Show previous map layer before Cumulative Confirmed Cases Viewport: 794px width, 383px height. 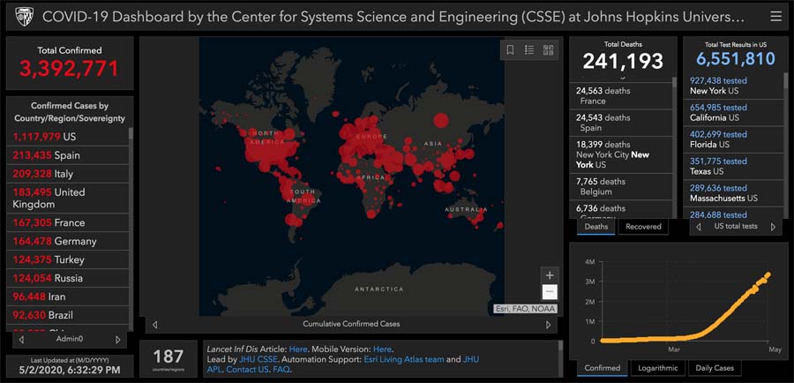(x=155, y=325)
